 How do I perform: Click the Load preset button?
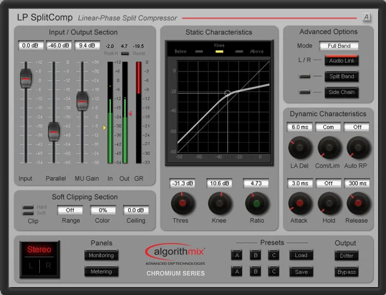tap(301, 255)
